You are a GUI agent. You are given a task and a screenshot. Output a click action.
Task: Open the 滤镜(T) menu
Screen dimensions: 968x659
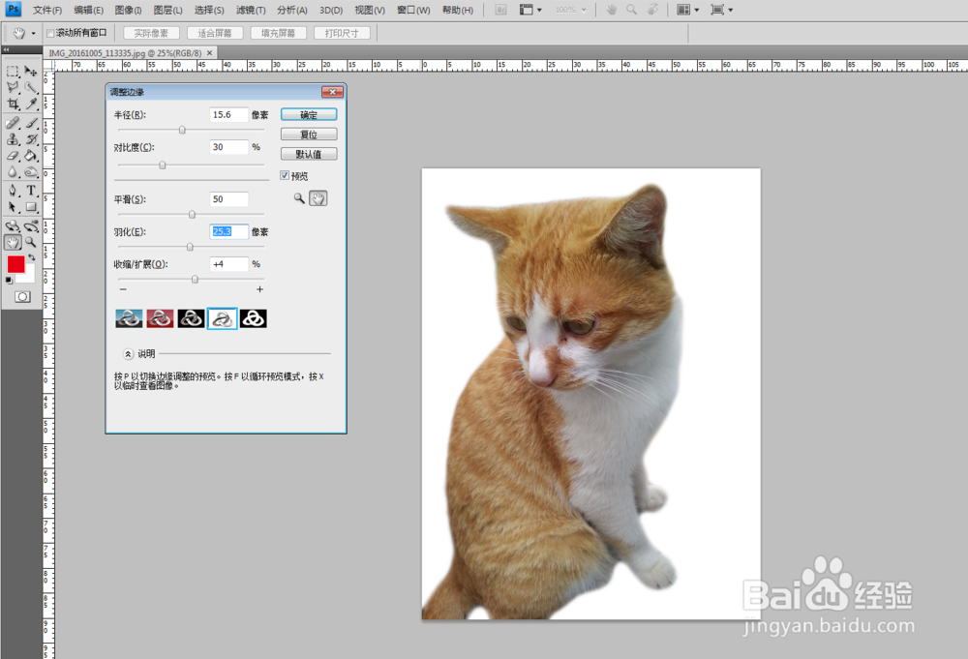pos(251,10)
